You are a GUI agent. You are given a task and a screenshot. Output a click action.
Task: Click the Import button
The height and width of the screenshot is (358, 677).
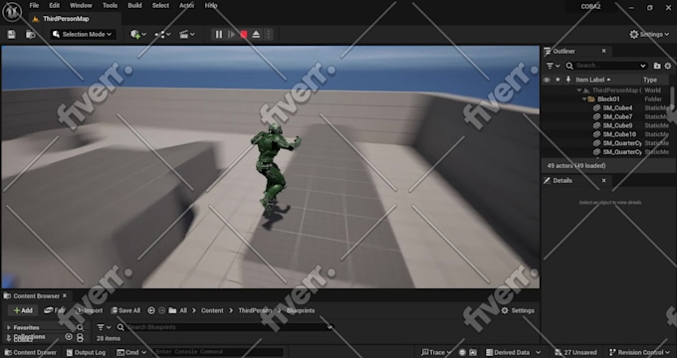click(90, 310)
